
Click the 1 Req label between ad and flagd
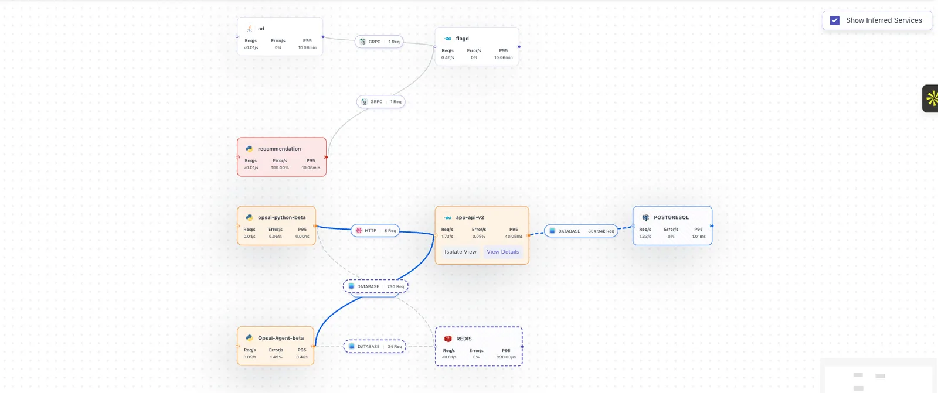tap(394, 42)
